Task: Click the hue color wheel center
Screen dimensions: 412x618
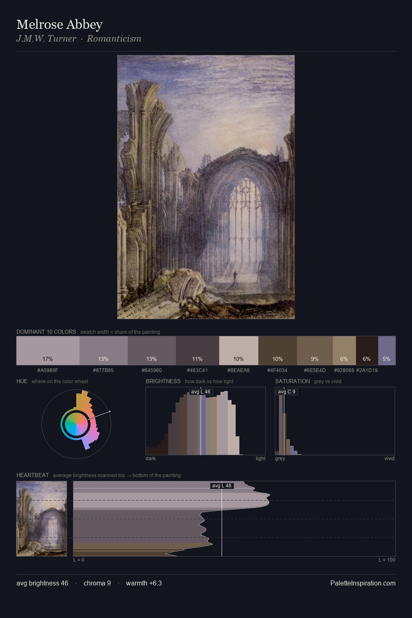Action: coord(76,424)
